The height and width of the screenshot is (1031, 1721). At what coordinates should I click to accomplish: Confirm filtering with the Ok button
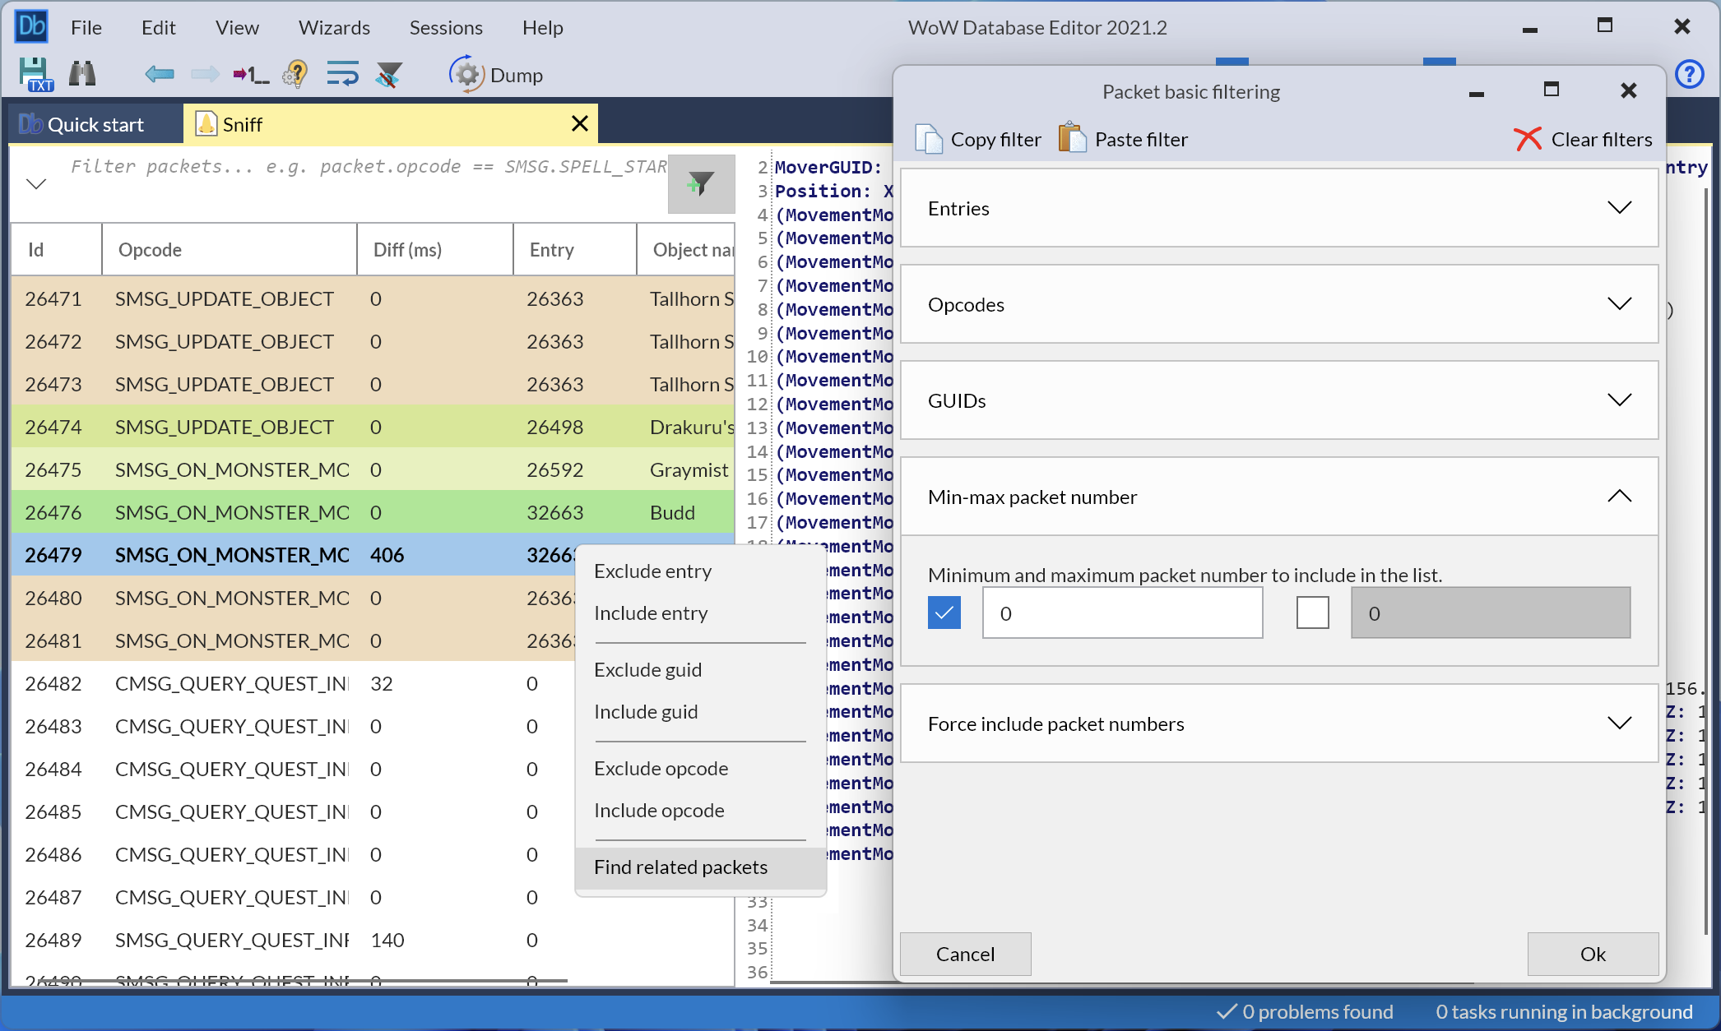[1593, 954]
